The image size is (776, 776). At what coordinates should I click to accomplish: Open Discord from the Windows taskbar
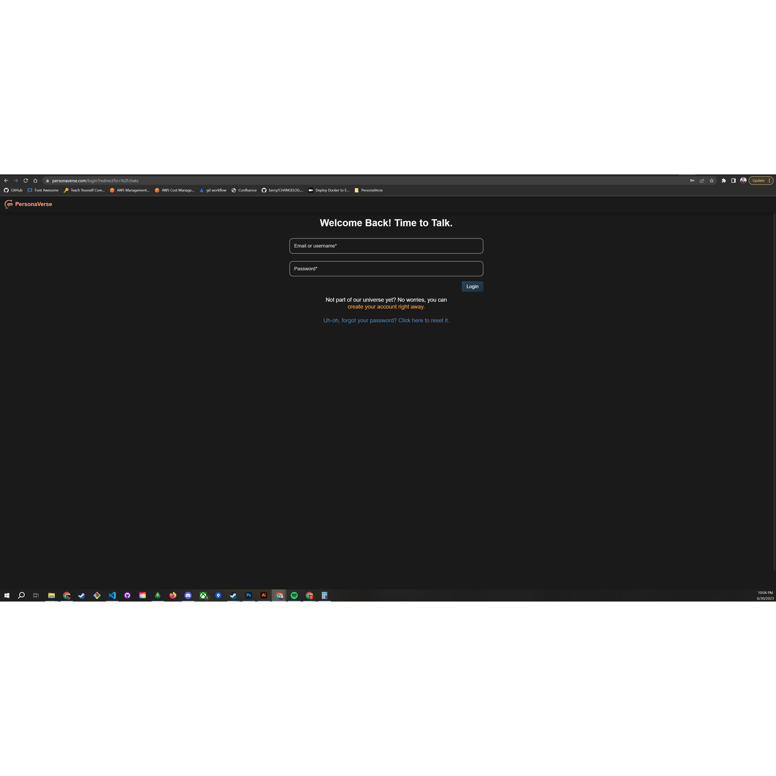coord(188,595)
